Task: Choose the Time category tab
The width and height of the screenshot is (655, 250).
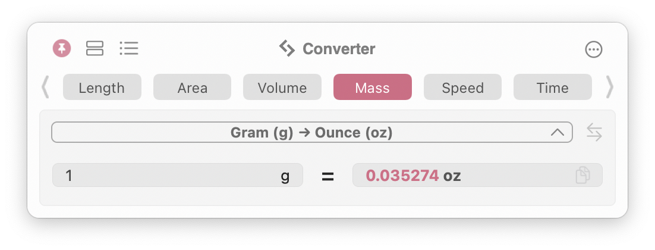Action: (553, 87)
